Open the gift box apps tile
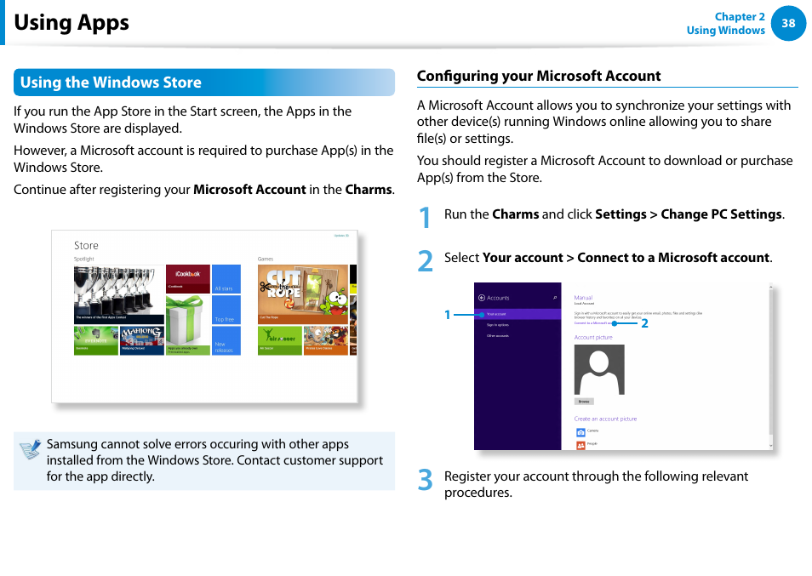Image resolution: width=812 pixels, height=576 pixels. pyautogui.click(x=187, y=325)
